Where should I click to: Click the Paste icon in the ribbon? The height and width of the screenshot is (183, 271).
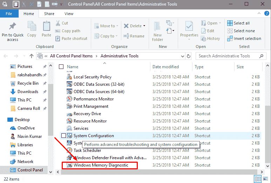coord(47,26)
